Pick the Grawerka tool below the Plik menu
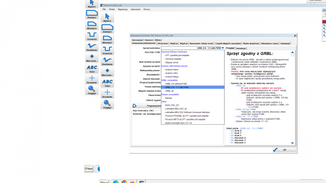The image size is (326, 183). click(107, 50)
